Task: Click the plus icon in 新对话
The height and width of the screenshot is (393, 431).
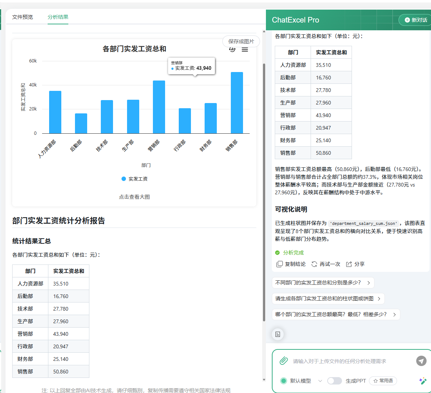Action: (407, 20)
